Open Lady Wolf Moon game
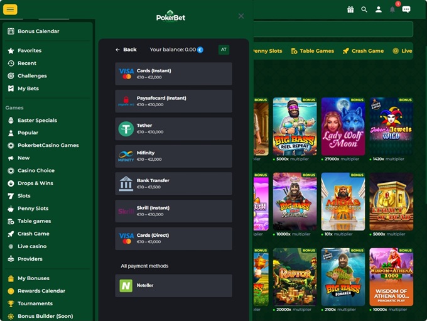This screenshot has width=427, height=321. (343, 126)
